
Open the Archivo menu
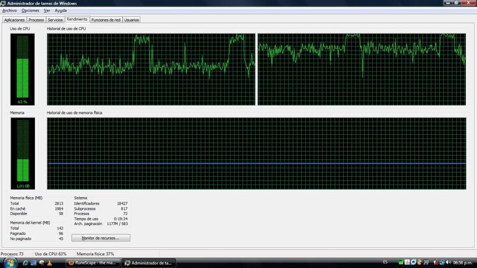pos(9,10)
